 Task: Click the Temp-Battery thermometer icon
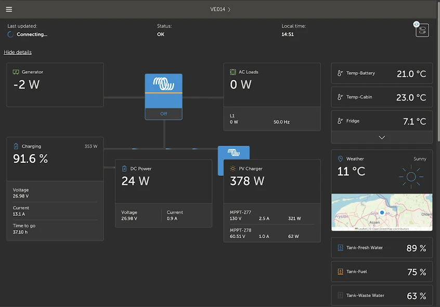coord(340,74)
